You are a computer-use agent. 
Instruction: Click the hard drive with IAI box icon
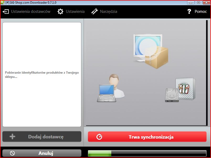coord(180,90)
